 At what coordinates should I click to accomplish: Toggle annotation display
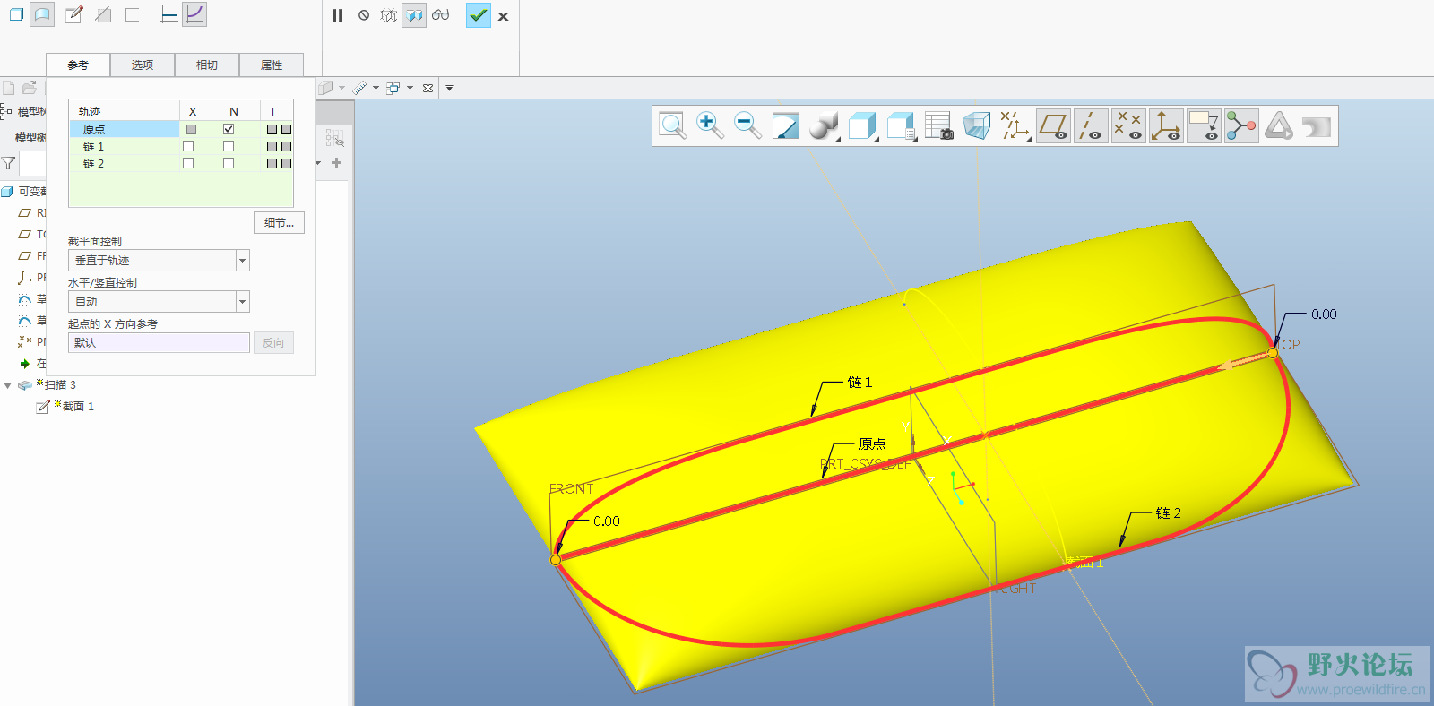coord(1204,126)
